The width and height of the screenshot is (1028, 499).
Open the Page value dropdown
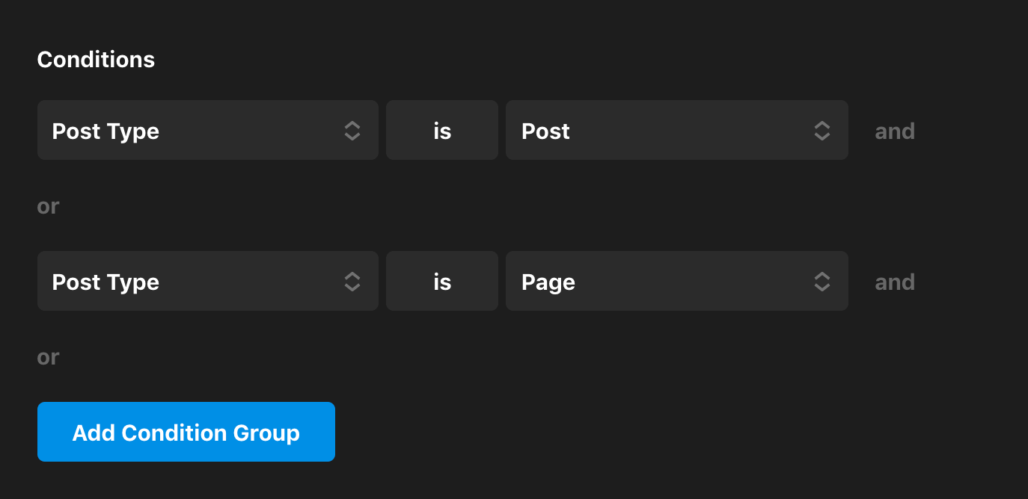(x=677, y=281)
